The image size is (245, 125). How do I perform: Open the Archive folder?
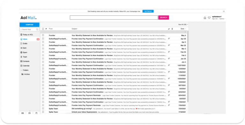point(27,74)
